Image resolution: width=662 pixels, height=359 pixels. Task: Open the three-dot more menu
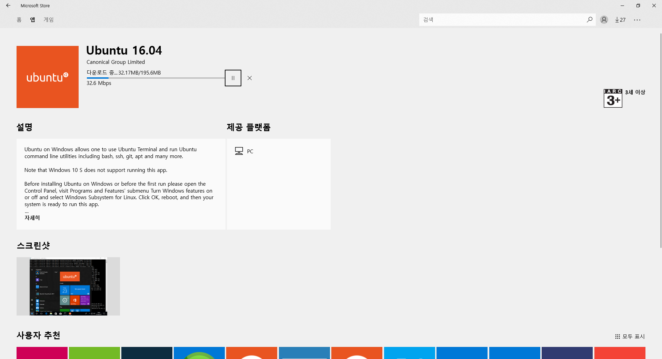(x=637, y=20)
